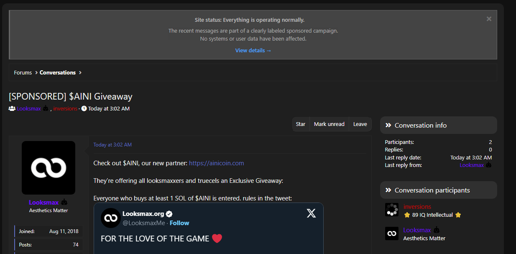Go to Forums breadcrumb
The height and width of the screenshot is (254, 516).
pyautogui.click(x=23, y=73)
